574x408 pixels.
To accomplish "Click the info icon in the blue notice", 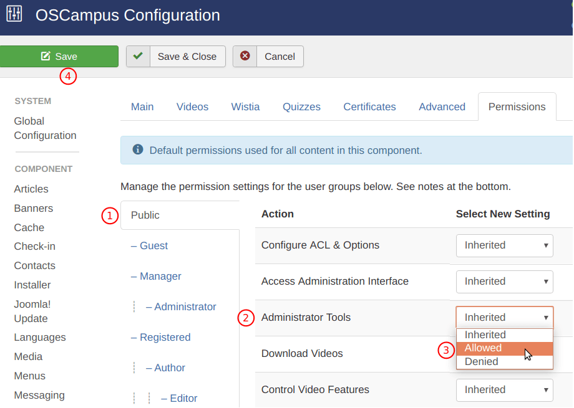I will 138,149.
